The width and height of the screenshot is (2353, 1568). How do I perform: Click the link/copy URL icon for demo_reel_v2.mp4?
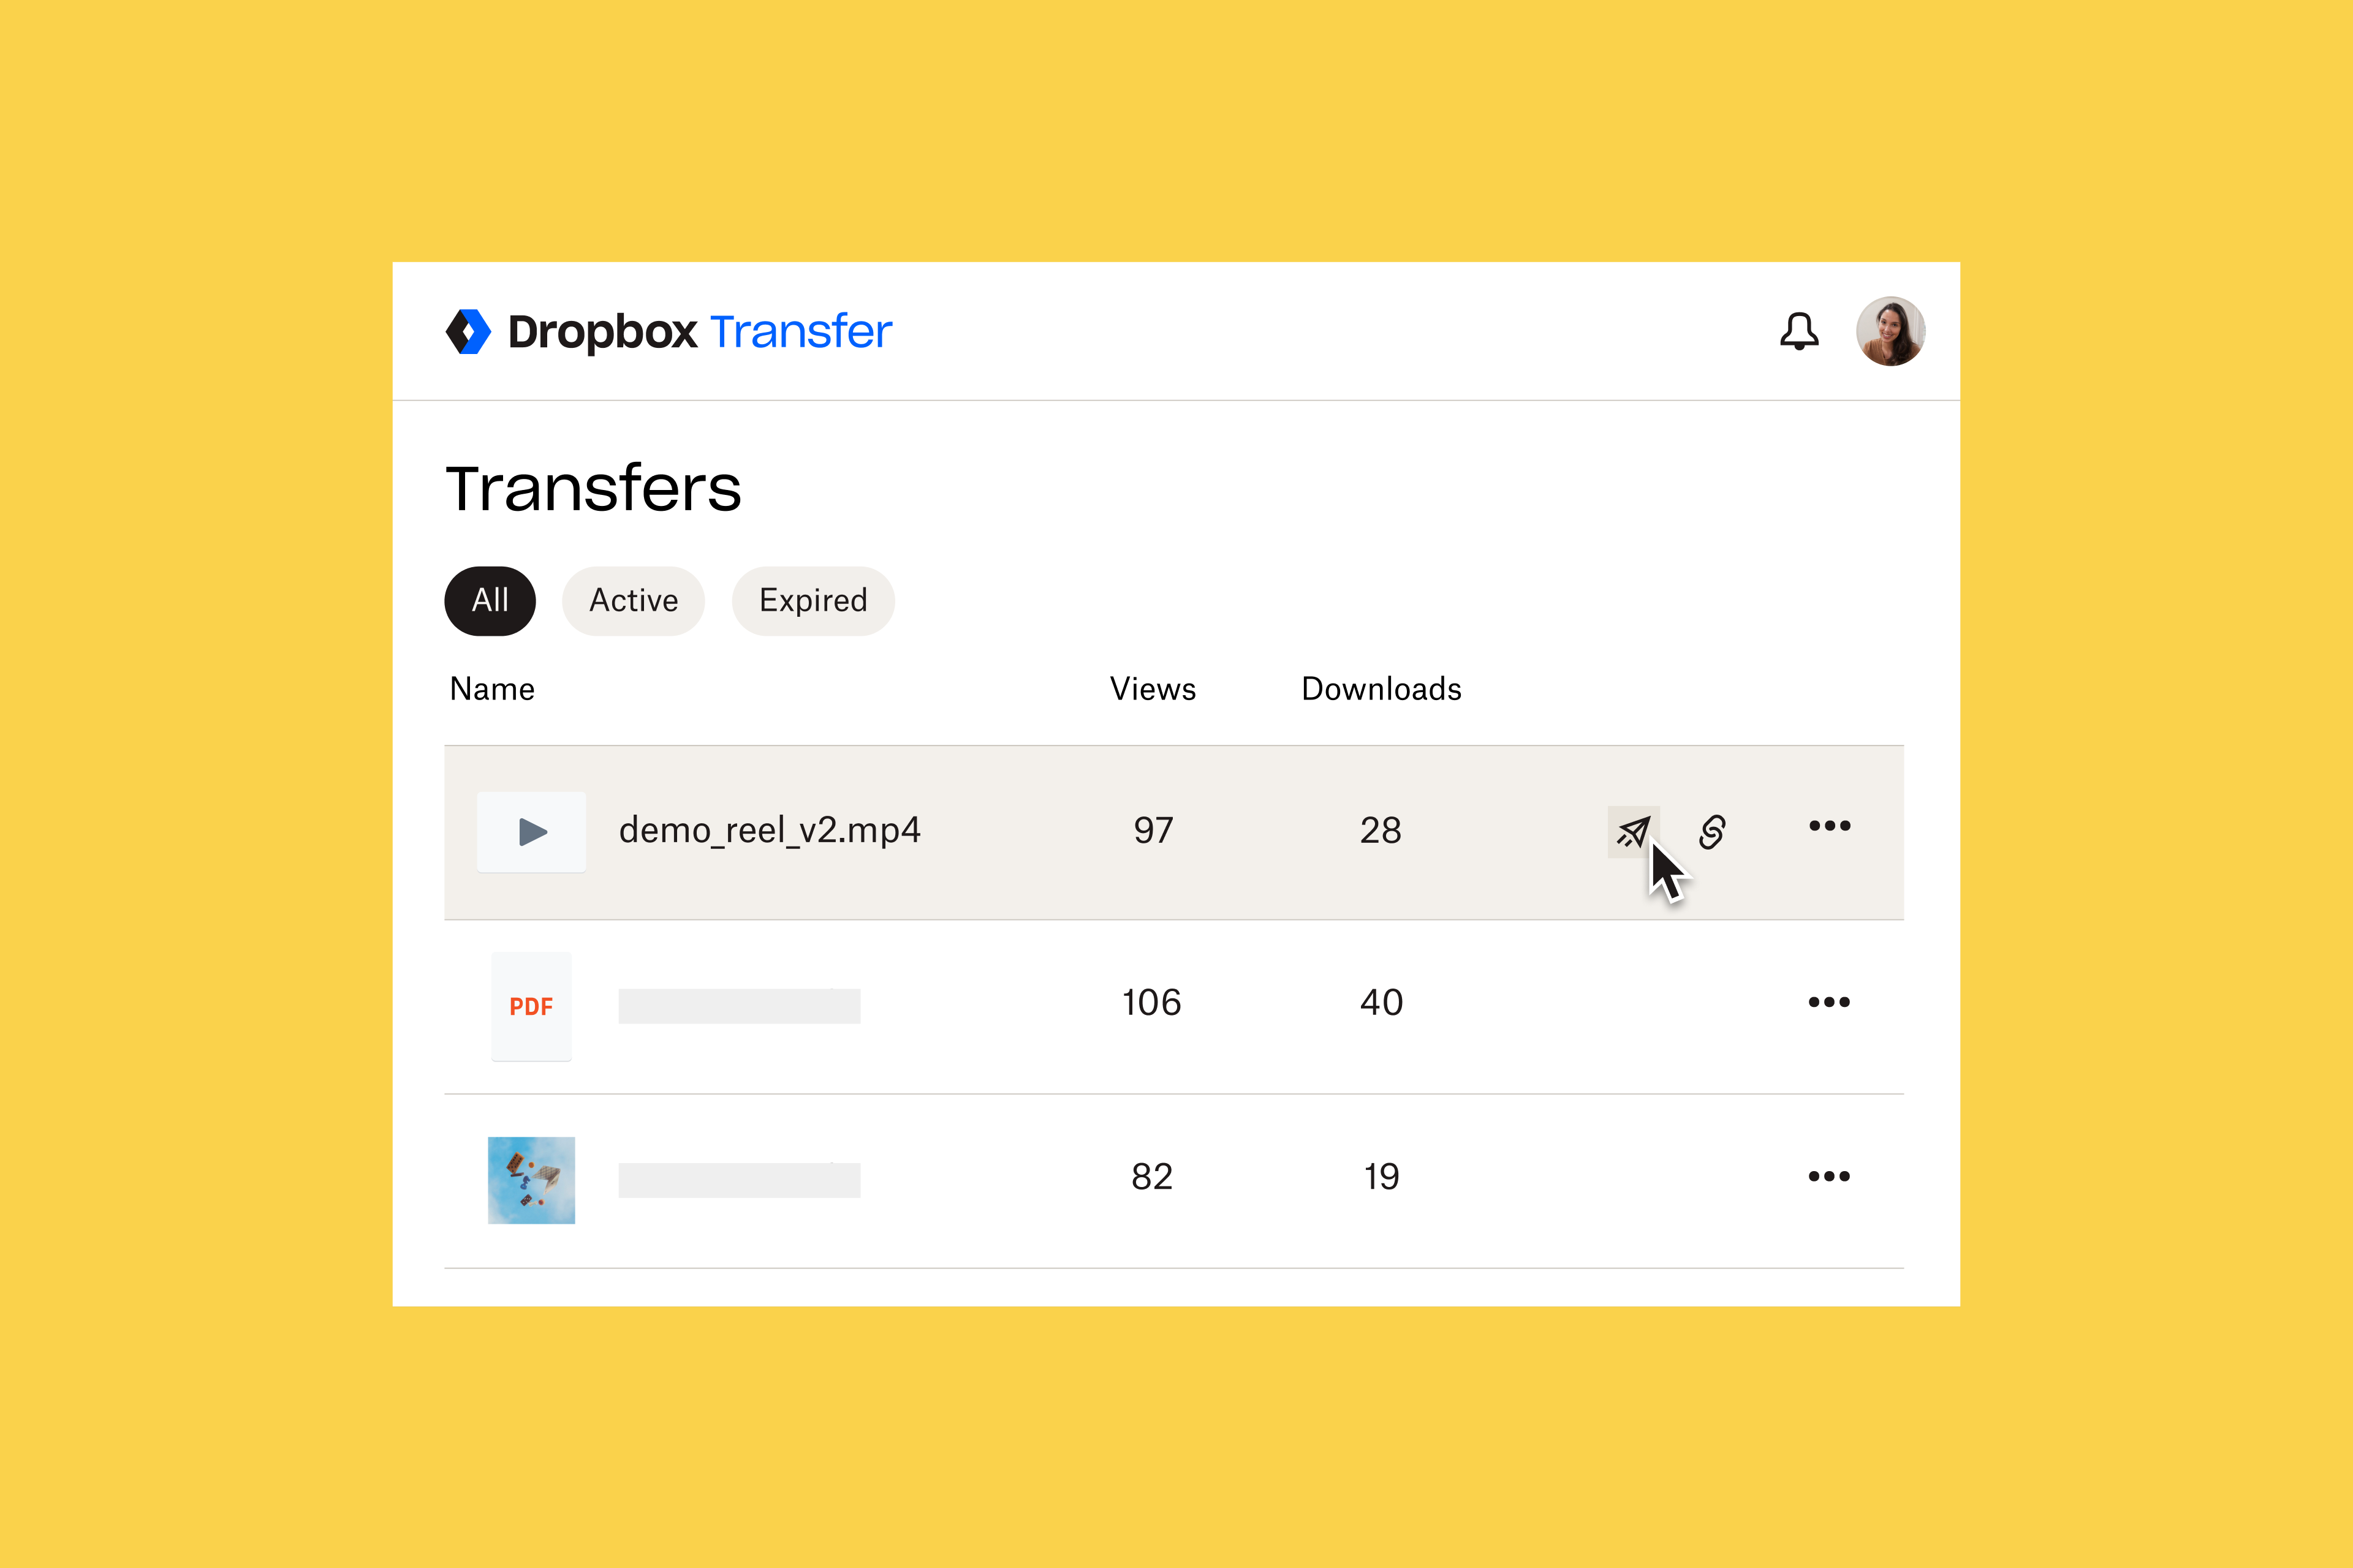tap(1712, 829)
